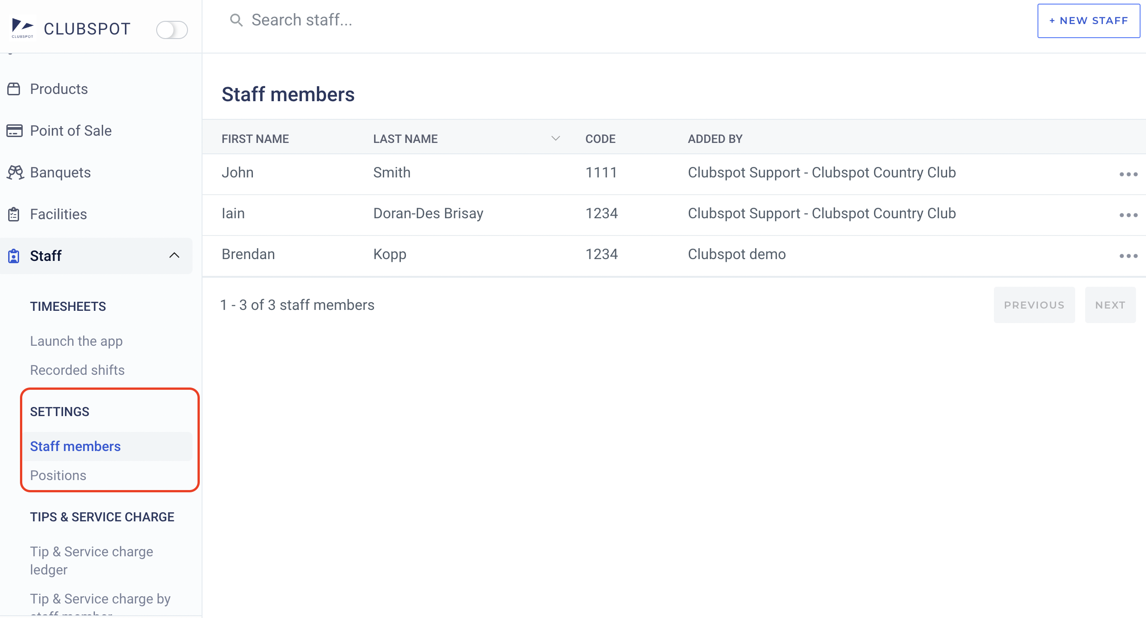Toggle the switch beside the Clubspot name
This screenshot has height=618, width=1146.
point(172,30)
